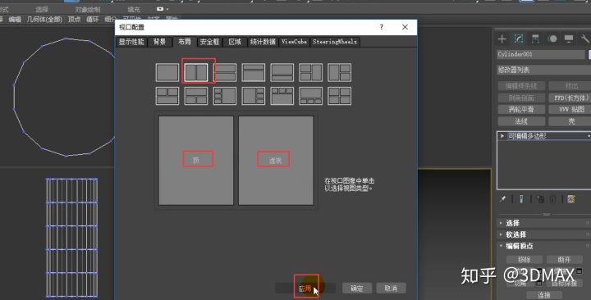Click the 连接 button in 编辑顶点
The image size is (591, 300).
point(544,295)
